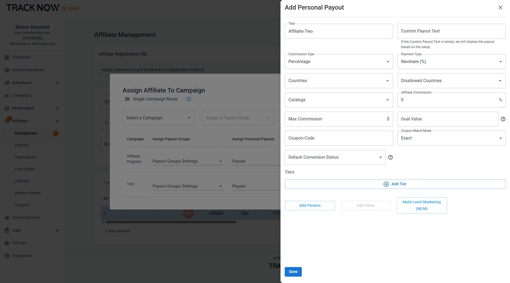Screen dimensions: 510x283
Task: Click the Integrations icon in sidebar
Action: coord(7,256)
